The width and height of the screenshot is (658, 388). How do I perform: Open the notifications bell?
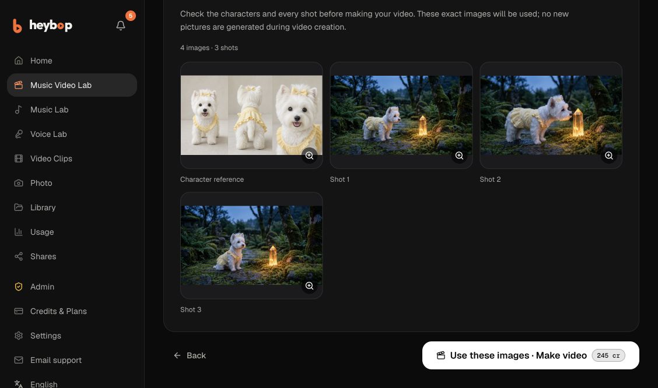click(120, 26)
